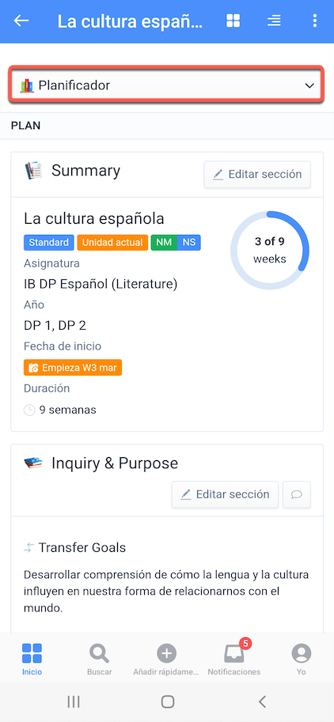Tap the Empieza W3 mar date tag
The width and height of the screenshot is (334, 722).
click(73, 368)
